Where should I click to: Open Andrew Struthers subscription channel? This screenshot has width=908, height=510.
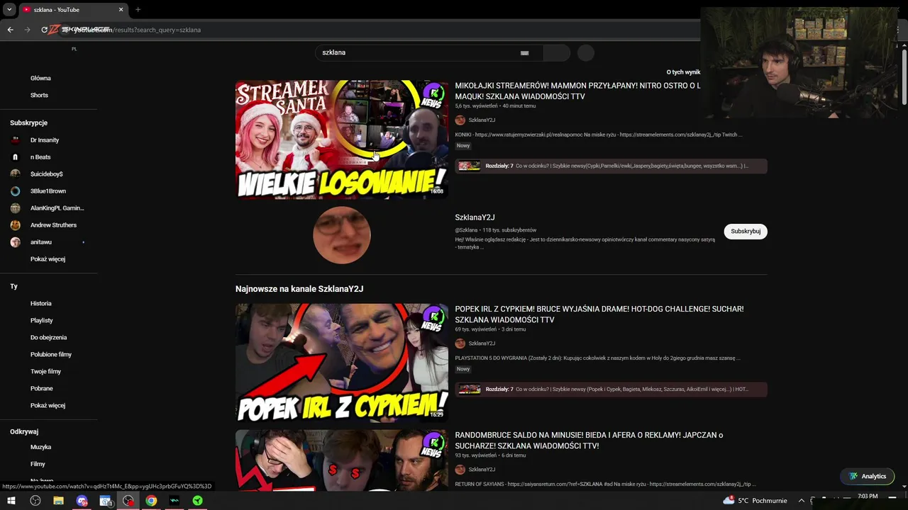point(53,225)
